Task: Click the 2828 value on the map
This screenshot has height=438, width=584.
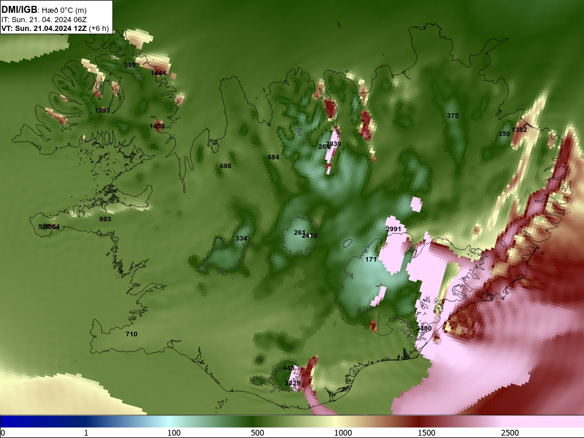Action: coord(293,383)
